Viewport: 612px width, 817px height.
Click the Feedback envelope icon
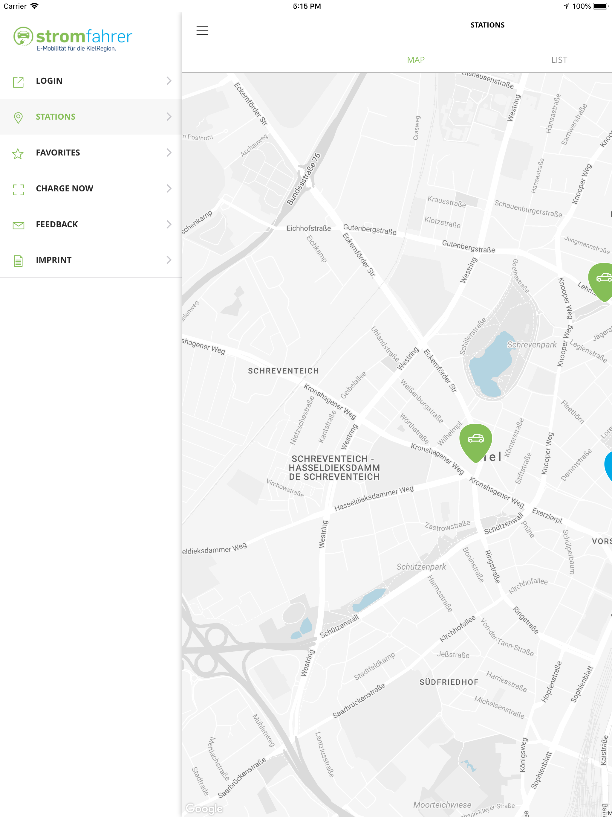18,225
